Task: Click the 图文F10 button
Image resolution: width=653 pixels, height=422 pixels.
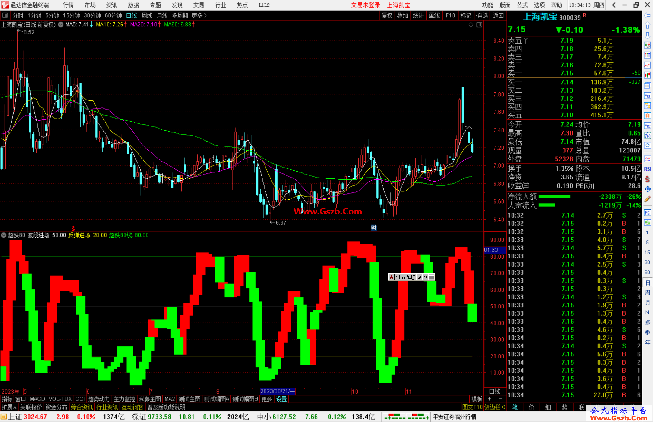Action: pyautogui.click(x=473, y=407)
